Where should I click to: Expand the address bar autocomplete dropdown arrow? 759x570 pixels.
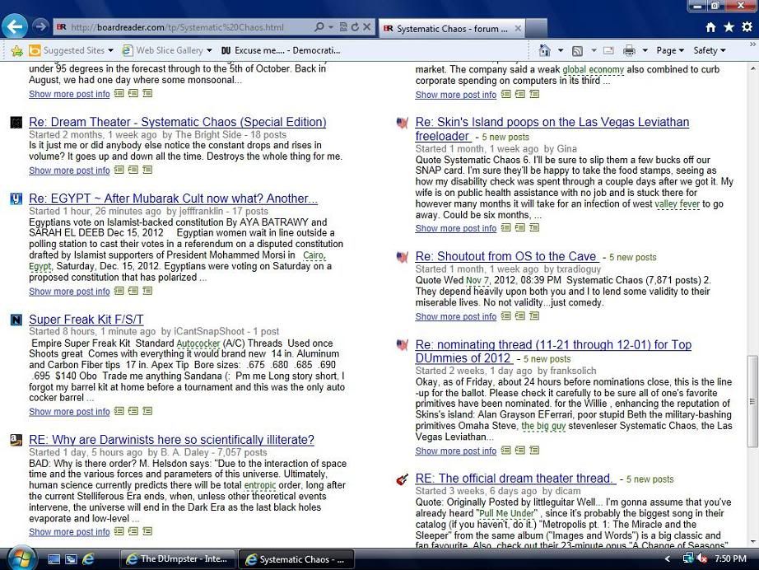pos(331,27)
